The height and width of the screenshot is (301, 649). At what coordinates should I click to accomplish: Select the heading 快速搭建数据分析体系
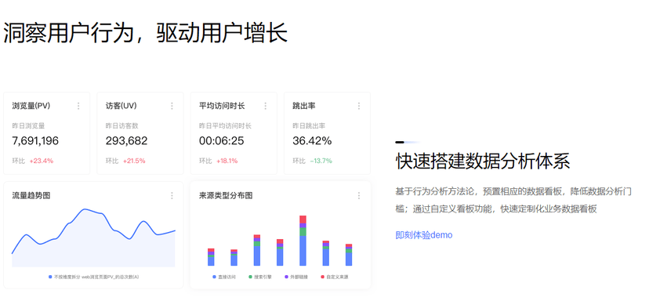[x=483, y=161]
